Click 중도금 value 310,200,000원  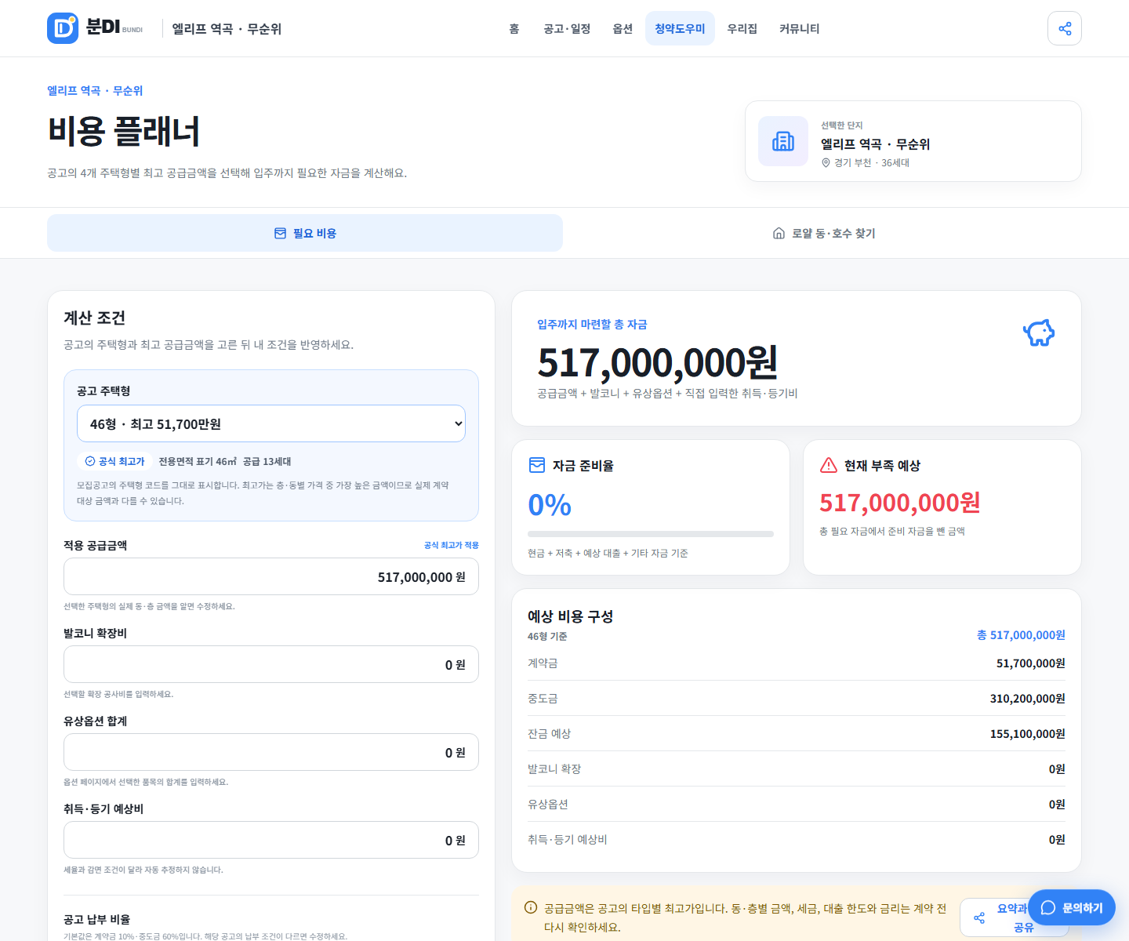click(x=1027, y=699)
